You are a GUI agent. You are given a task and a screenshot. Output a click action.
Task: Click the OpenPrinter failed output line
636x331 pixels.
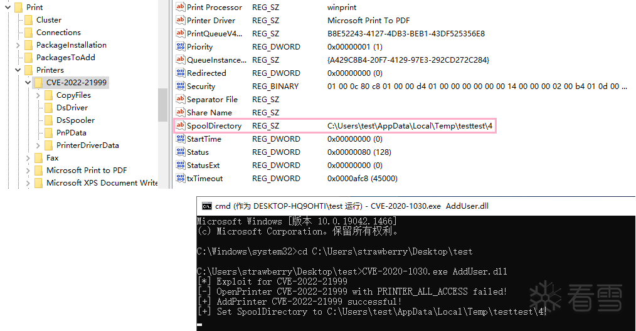pos(352,292)
